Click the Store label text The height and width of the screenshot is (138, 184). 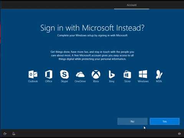point(127,81)
